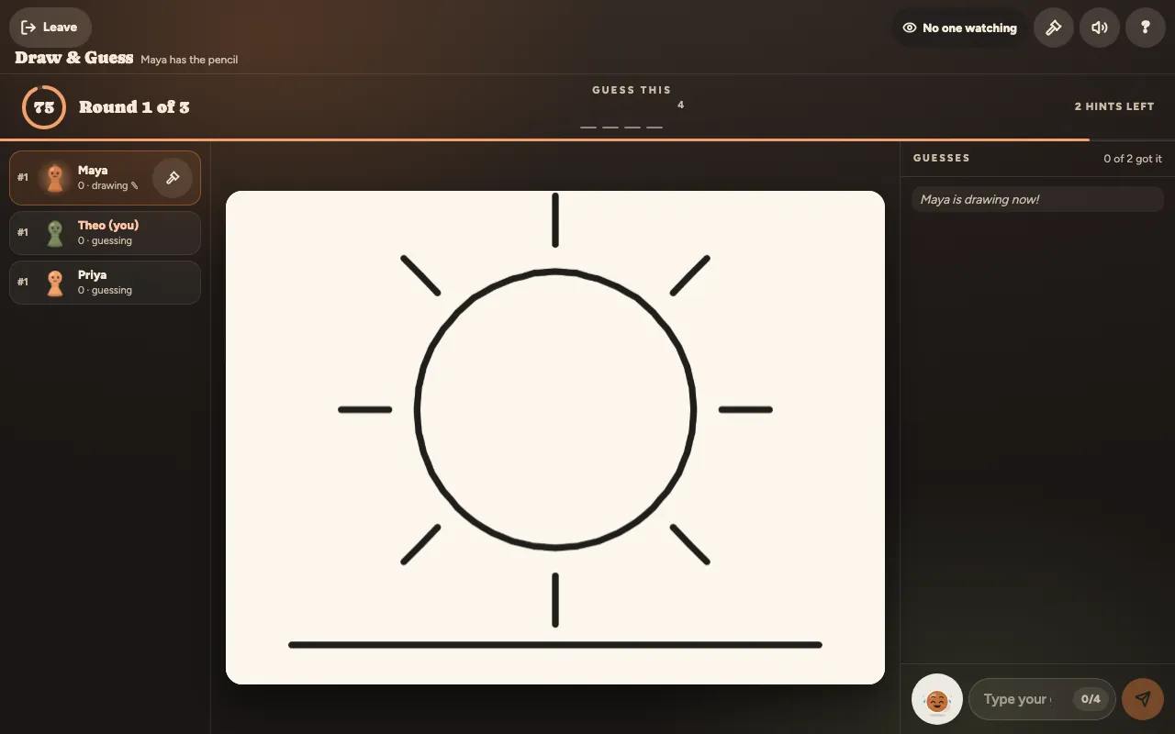The image size is (1175, 734).
Task: Click the No one watching eye indicator
Action: coord(960,28)
